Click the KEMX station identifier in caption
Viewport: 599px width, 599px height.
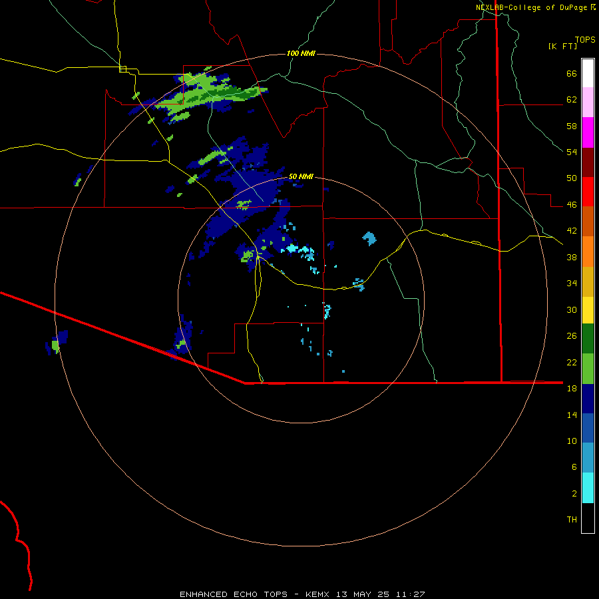(x=317, y=594)
